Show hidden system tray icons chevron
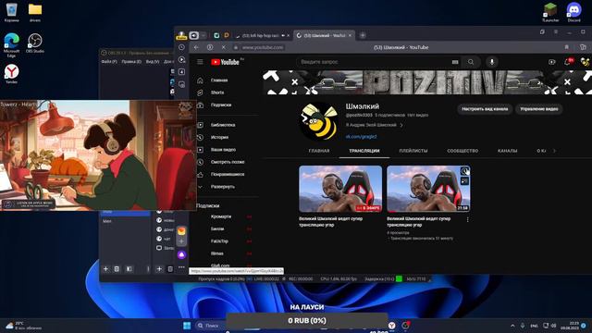 tap(512, 326)
